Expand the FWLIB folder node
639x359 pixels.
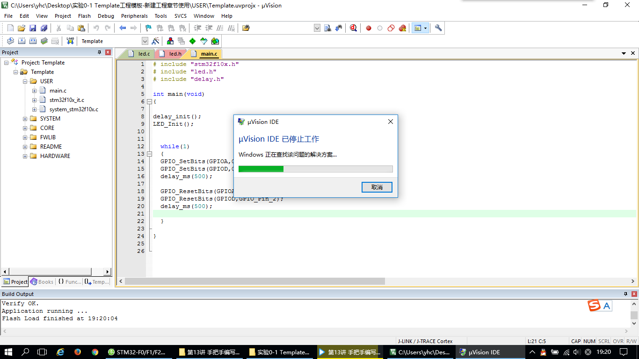[x=25, y=137]
